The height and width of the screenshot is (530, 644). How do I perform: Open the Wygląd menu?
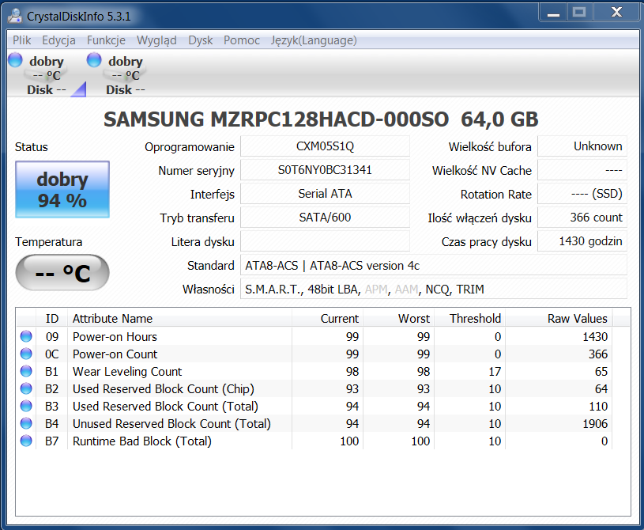156,40
